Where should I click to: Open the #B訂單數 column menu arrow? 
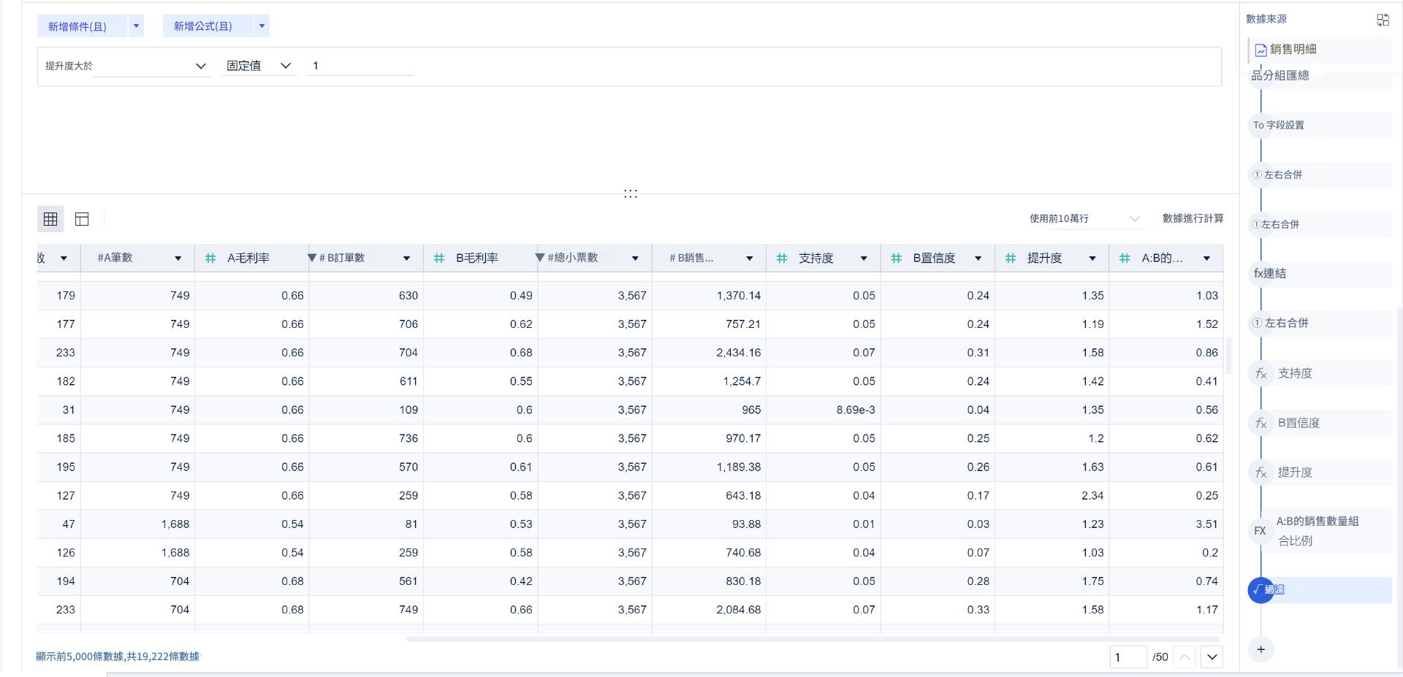click(x=406, y=259)
